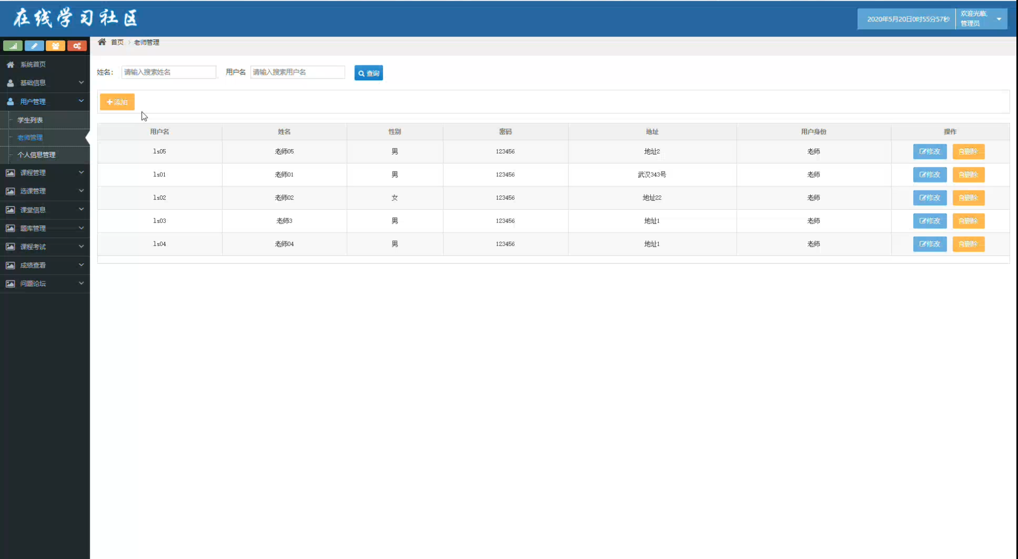Screen dimensions: 1018x559
Task: Expand the 课程管理 chevron
Action: pyautogui.click(x=81, y=172)
